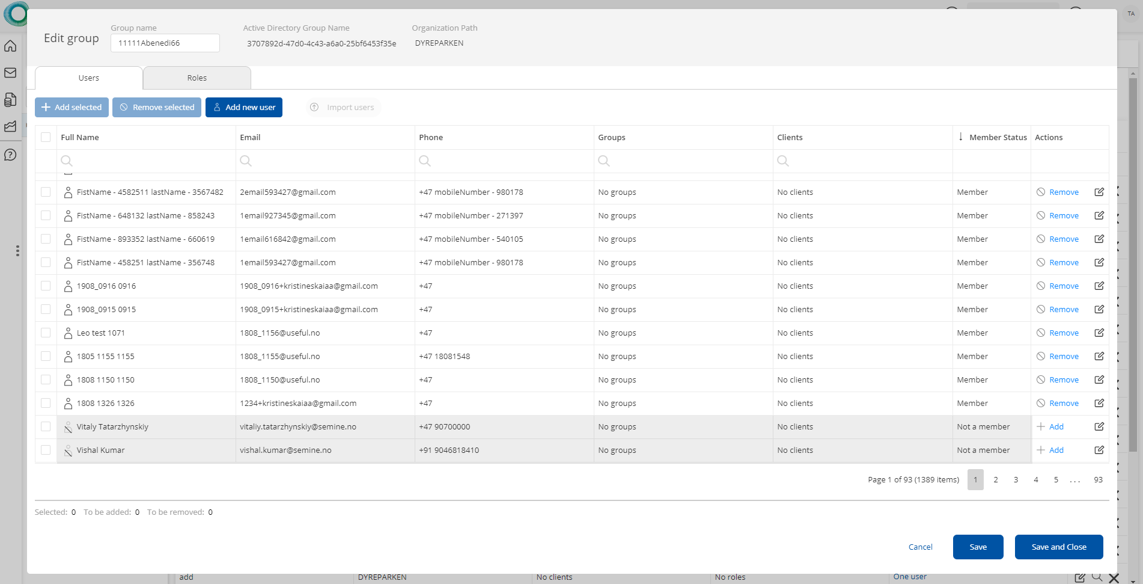Sort by Member Status column arrow
Screen dimensions: 1143x584
pyautogui.click(x=961, y=137)
